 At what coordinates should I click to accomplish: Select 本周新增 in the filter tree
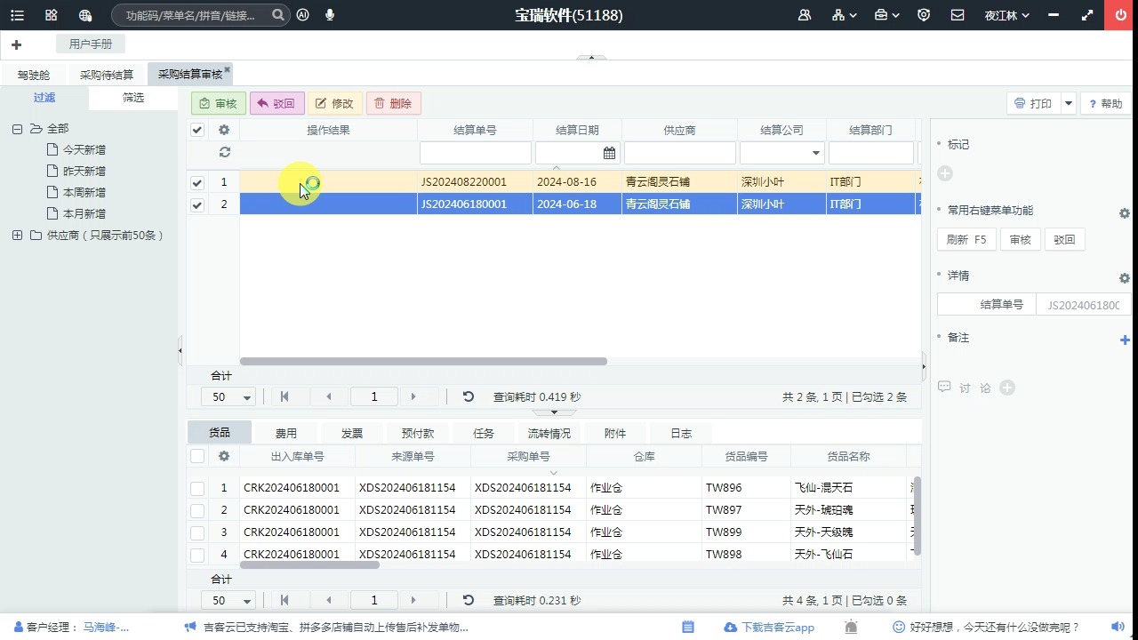point(84,193)
